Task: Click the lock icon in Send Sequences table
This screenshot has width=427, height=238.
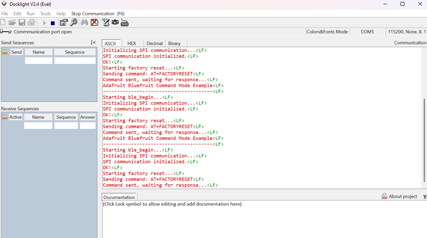Action: click(5, 51)
